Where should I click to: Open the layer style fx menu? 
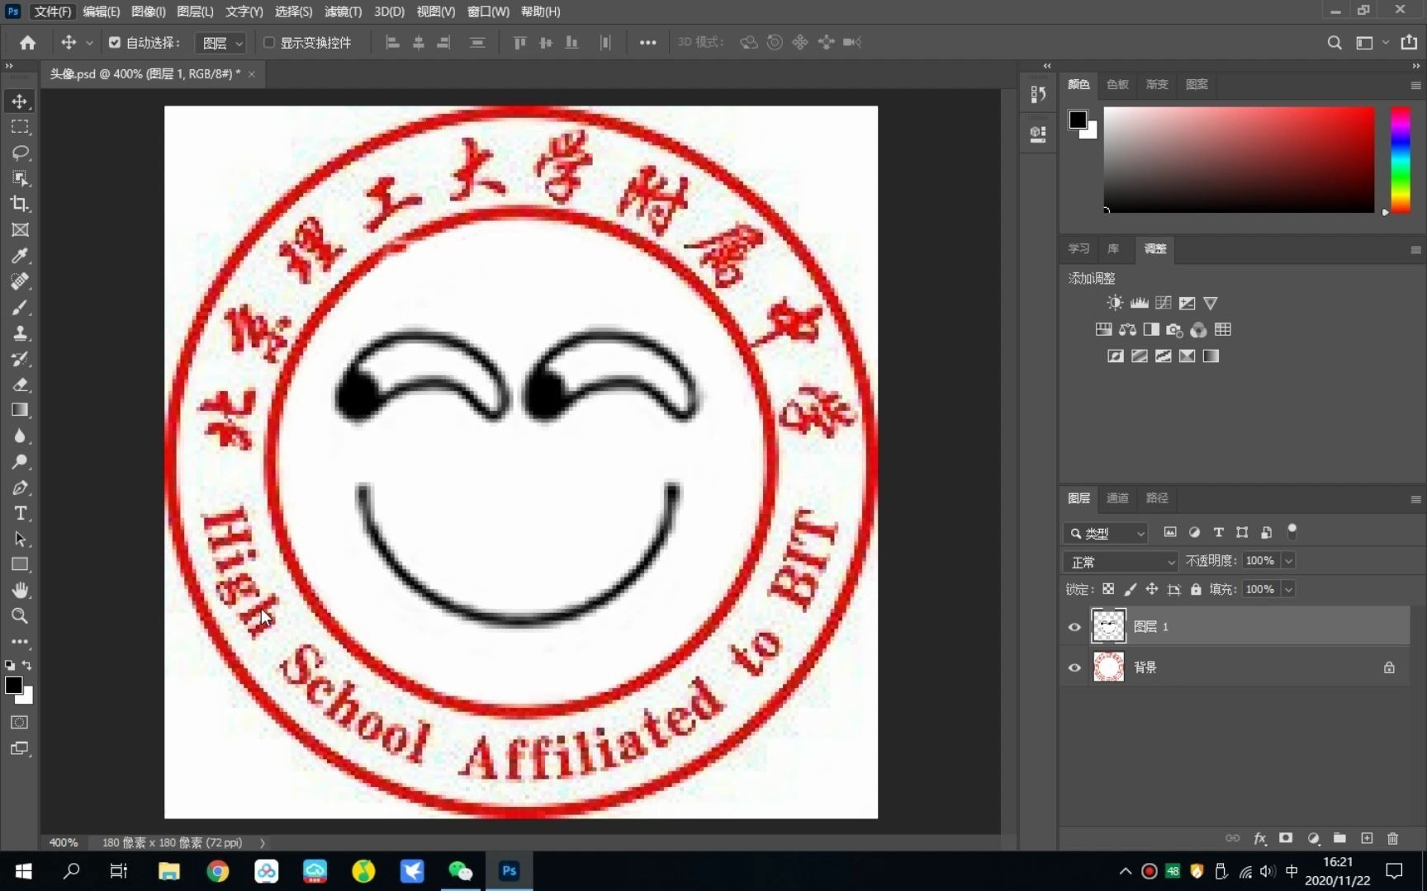point(1259,838)
